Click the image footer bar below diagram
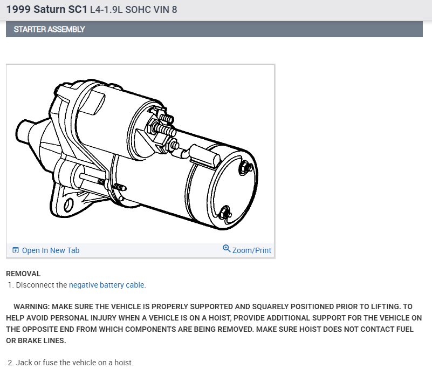Screen dimensions: 432x375 [141, 250]
